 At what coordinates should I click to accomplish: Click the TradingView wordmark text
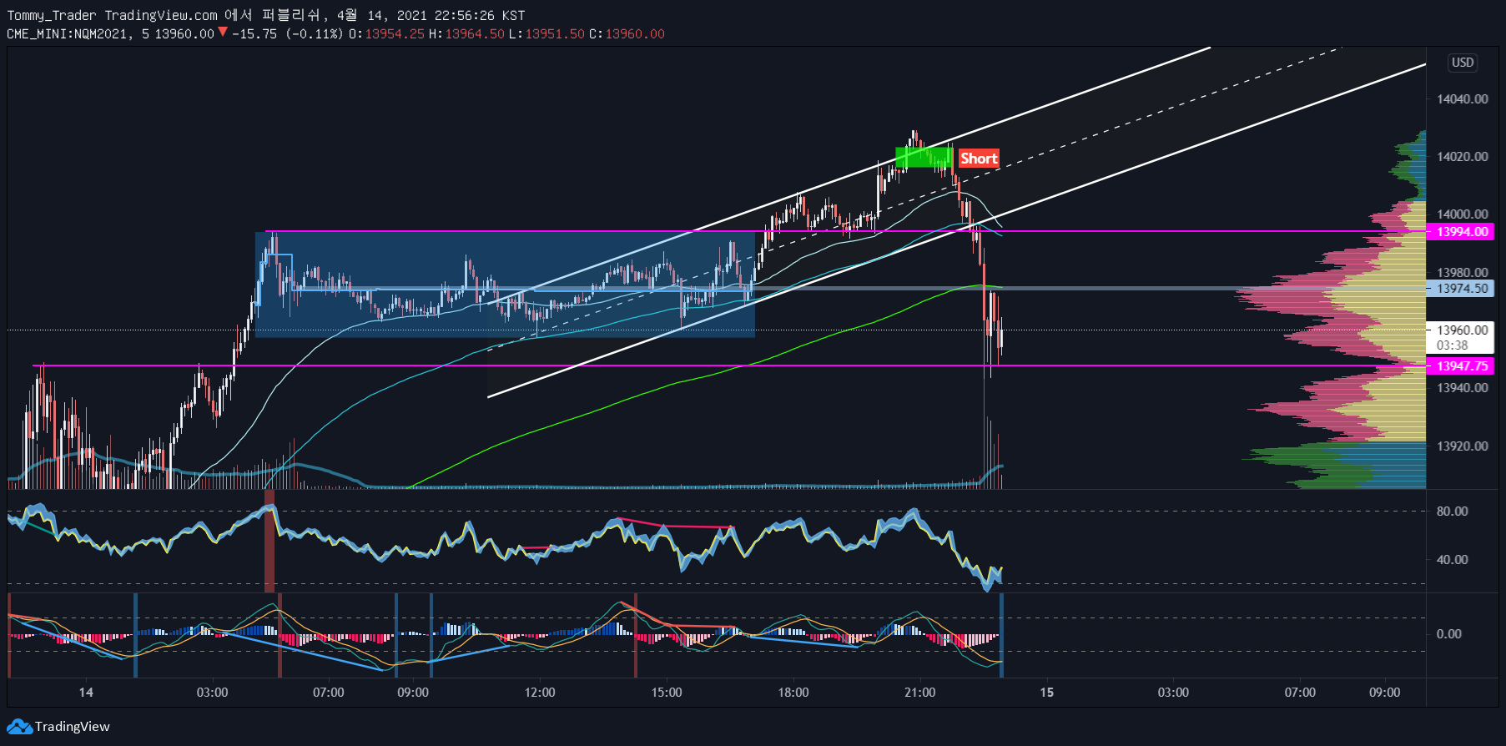tap(73, 727)
